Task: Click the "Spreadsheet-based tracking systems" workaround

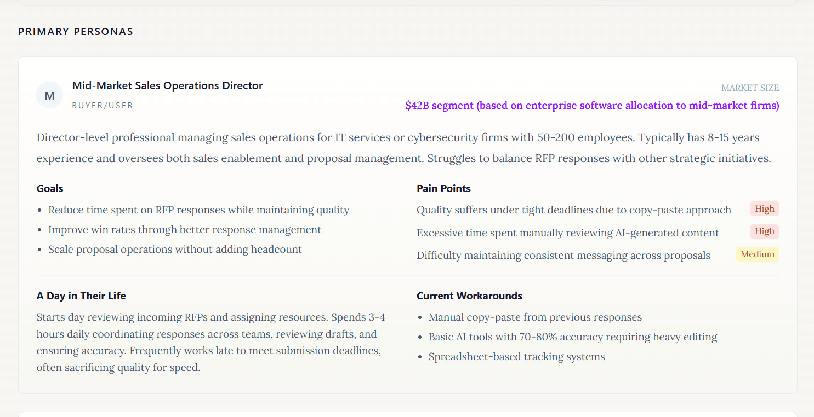Action: point(516,357)
